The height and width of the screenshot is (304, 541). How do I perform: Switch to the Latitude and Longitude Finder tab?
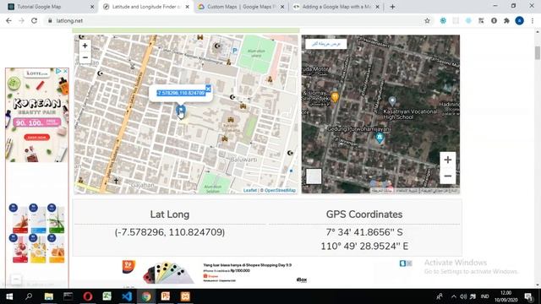click(x=146, y=7)
